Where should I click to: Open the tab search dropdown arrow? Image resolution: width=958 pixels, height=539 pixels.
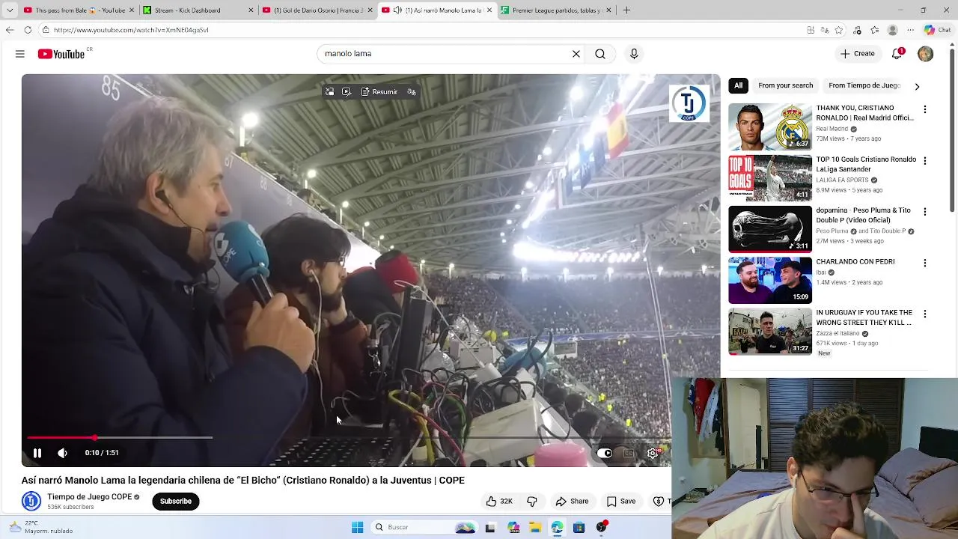(x=10, y=10)
